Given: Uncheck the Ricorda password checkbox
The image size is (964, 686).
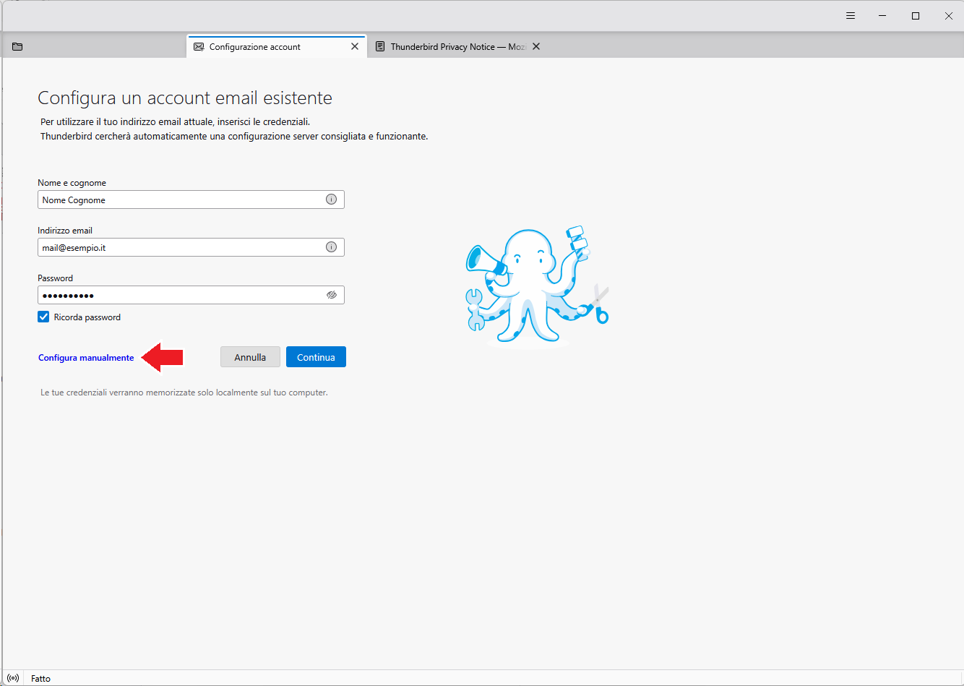Looking at the screenshot, I should coord(44,317).
